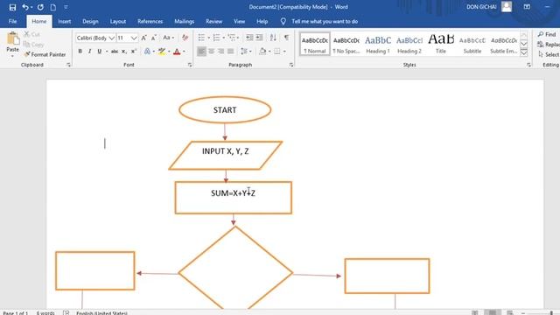
Task: Open the Layout tab
Action: (118, 21)
